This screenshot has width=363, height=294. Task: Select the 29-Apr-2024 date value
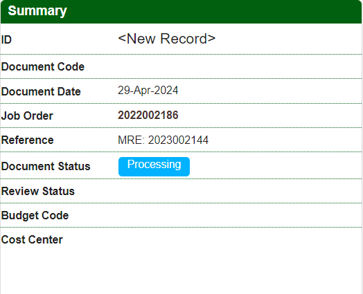148,90
